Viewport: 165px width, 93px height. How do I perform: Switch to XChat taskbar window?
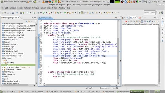point(81,91)
